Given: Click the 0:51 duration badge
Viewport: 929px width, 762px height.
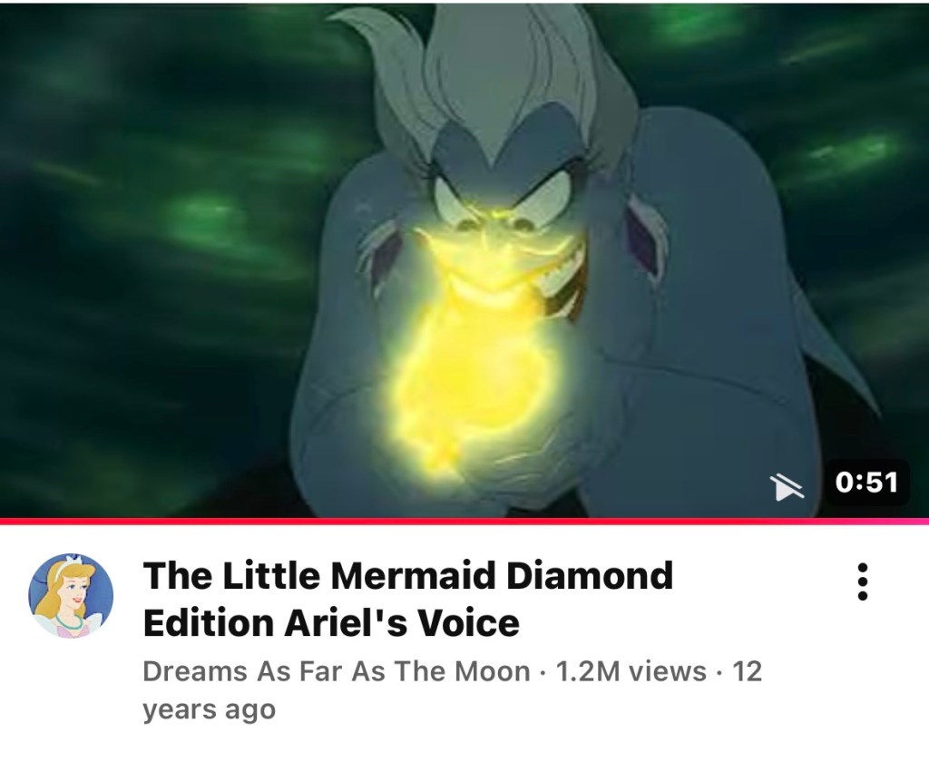Looking at the screenshot, I should click(866, 482).
